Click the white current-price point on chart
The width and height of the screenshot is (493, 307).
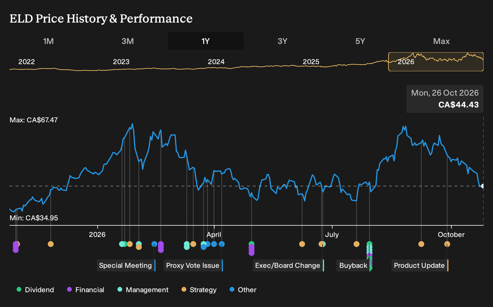483,186
